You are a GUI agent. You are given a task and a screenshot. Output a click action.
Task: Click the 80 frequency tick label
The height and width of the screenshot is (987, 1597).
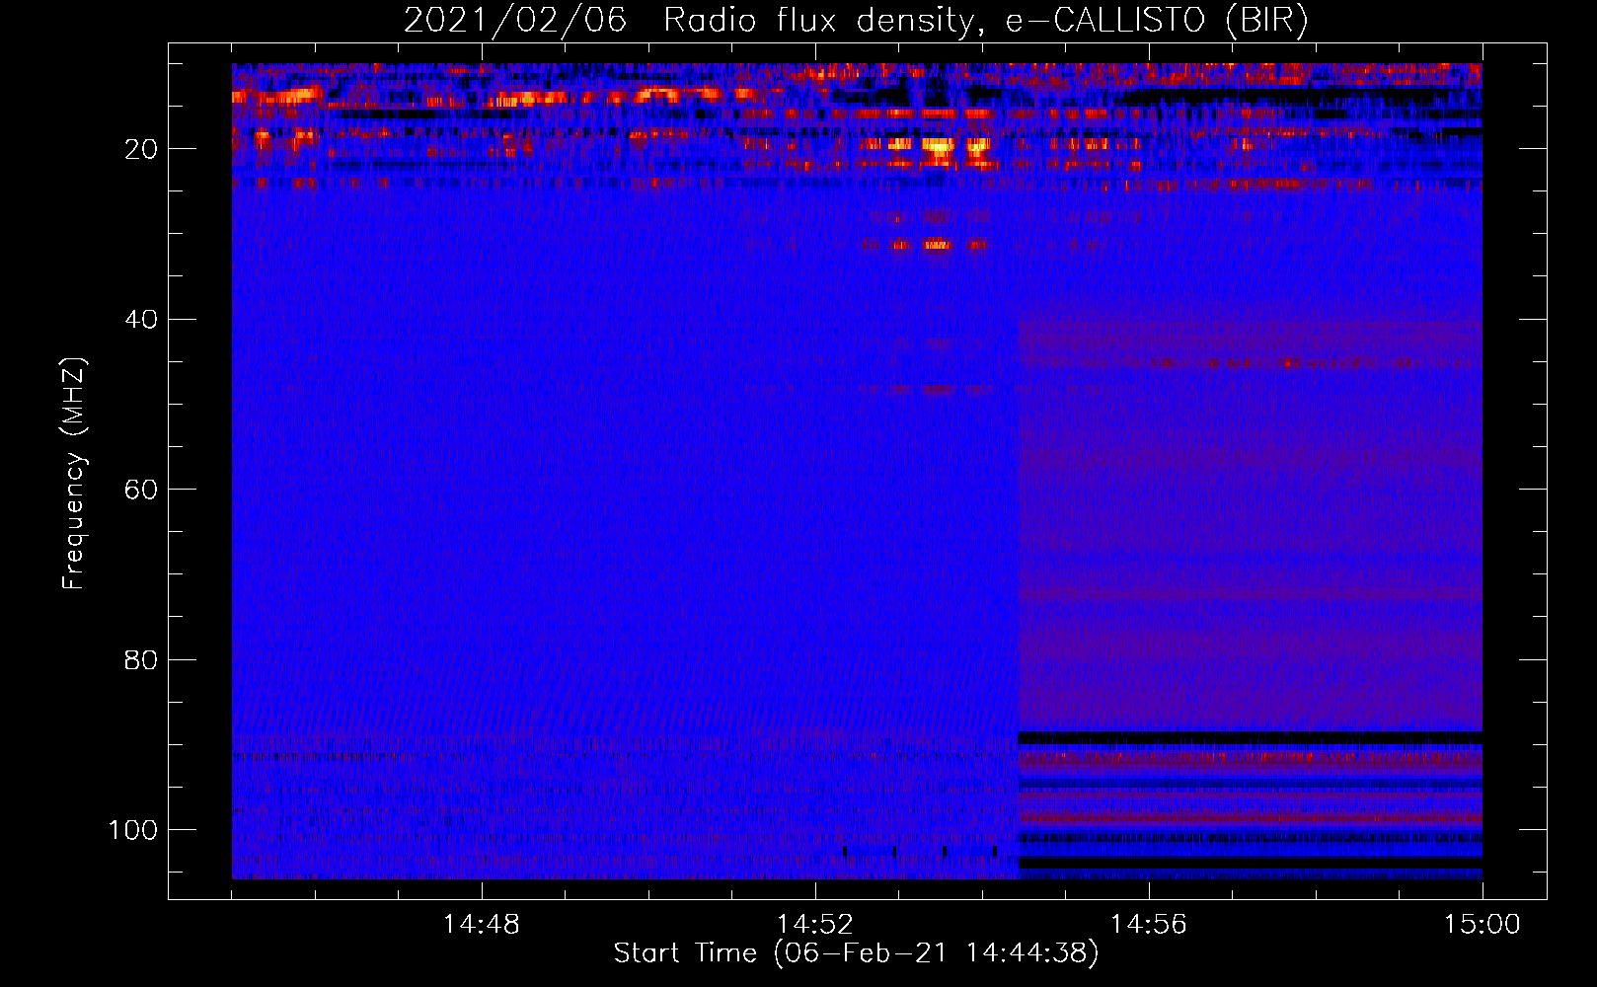click(x=141, y=659)
